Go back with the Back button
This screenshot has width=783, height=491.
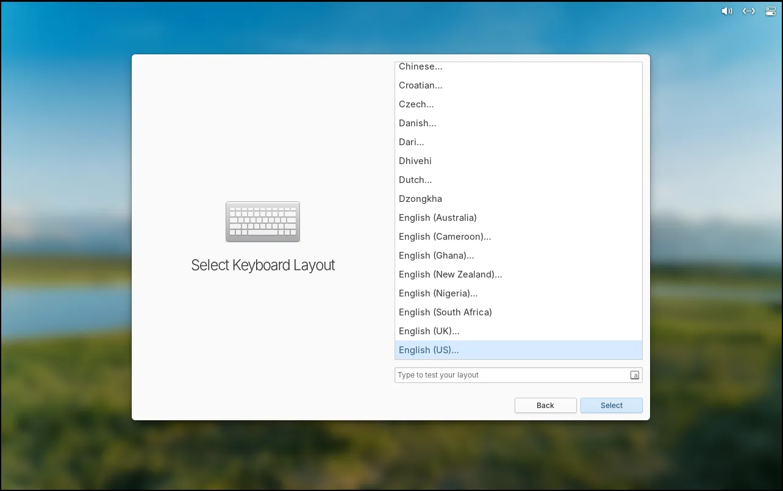(545, 406)
